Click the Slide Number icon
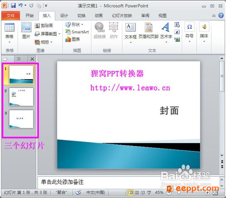 (177, 32)
